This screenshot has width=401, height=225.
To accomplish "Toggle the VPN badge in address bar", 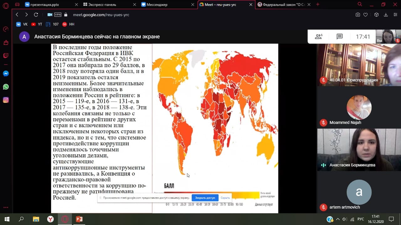I will [58, 15].
